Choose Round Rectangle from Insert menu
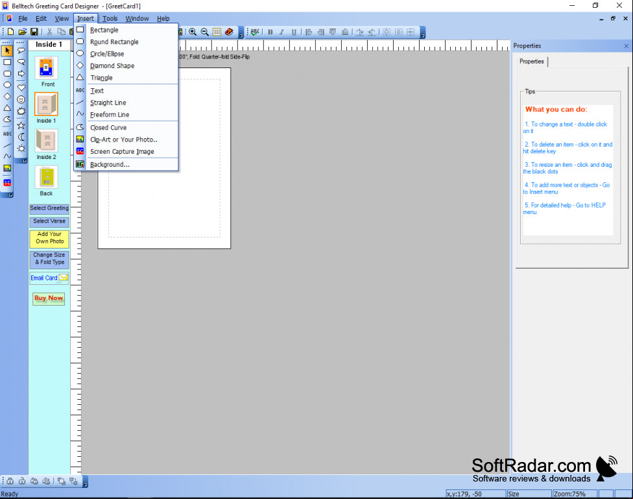The width and height of the screenshot is (633, 499). (126, 42)
